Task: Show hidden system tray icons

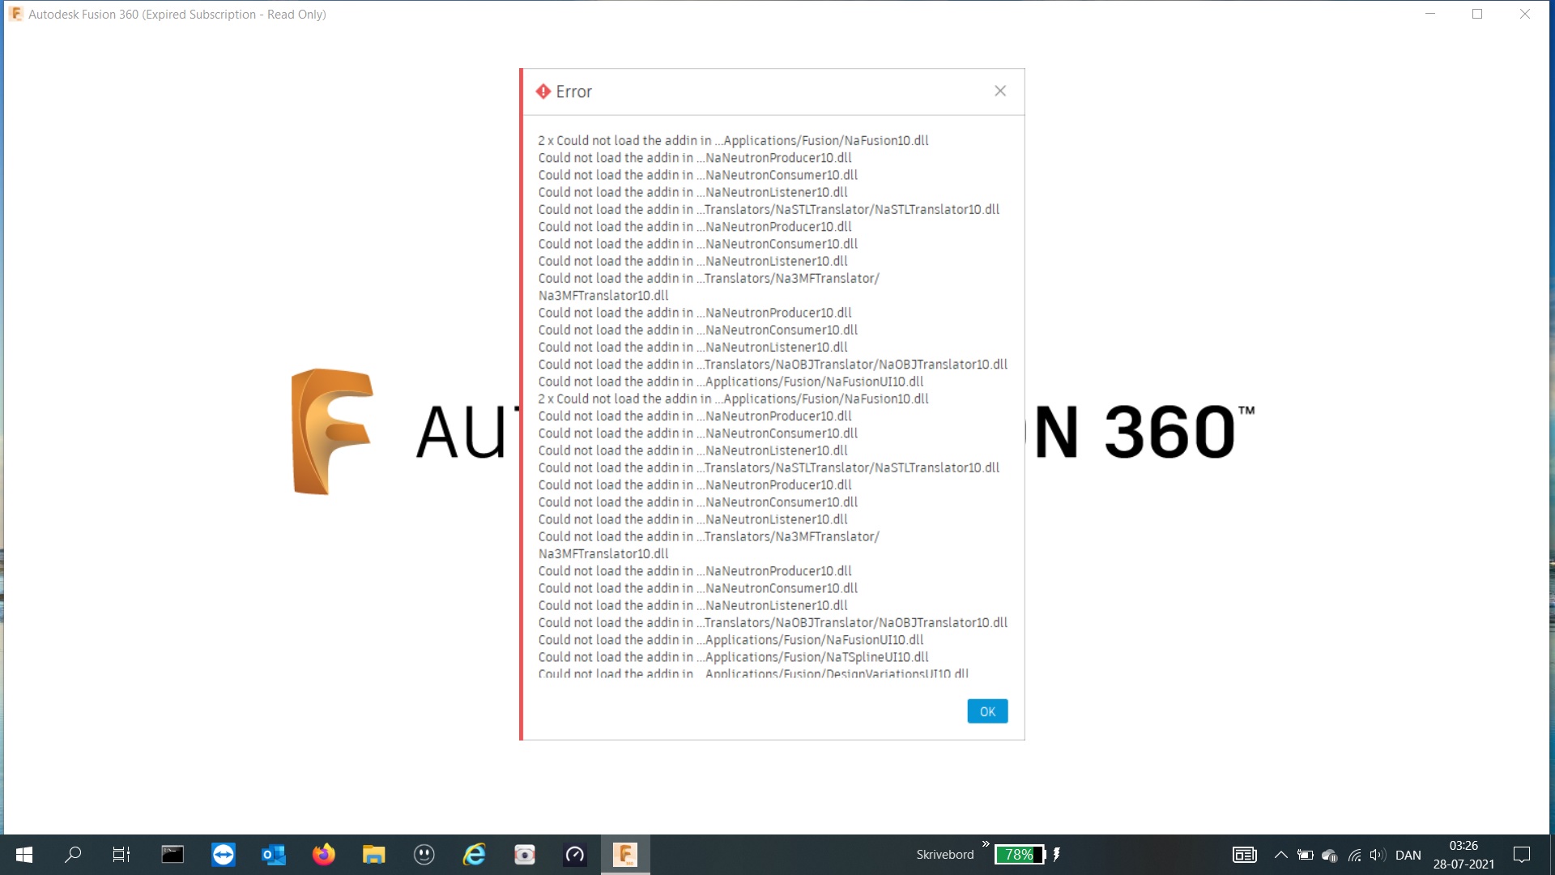Action: pyautogui.click(x=1281, y=855)
